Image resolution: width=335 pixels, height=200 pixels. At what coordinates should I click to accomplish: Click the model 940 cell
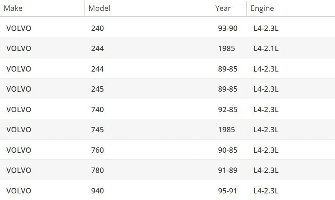click(x=97, y=191)
